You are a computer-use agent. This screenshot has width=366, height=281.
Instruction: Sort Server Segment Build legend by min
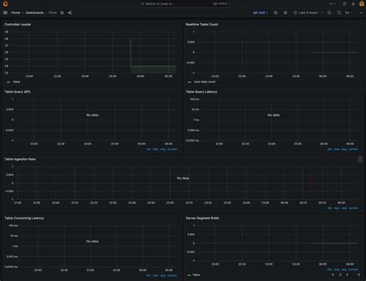[330, 269]
